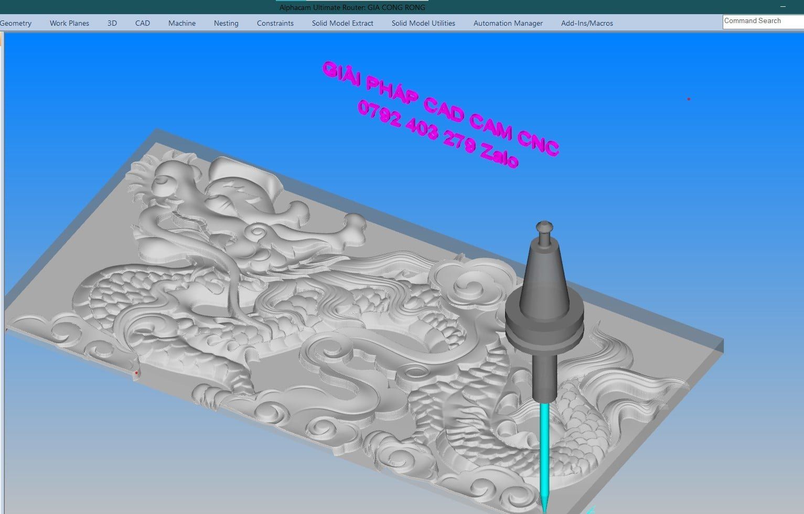
Task: Select the CAD tab
Action: click(x=142, y=23)
